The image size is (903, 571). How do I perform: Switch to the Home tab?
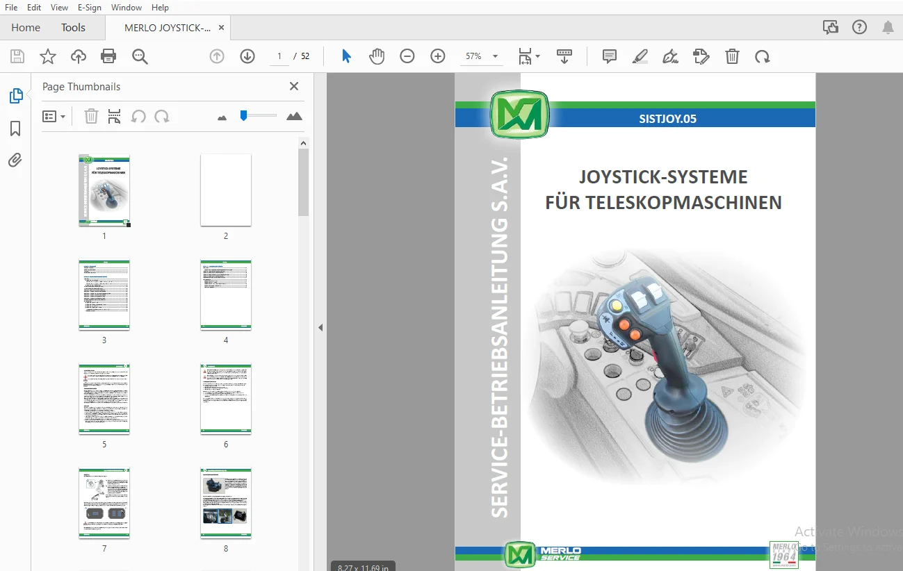pyautogui.click(x=26, y=28)
